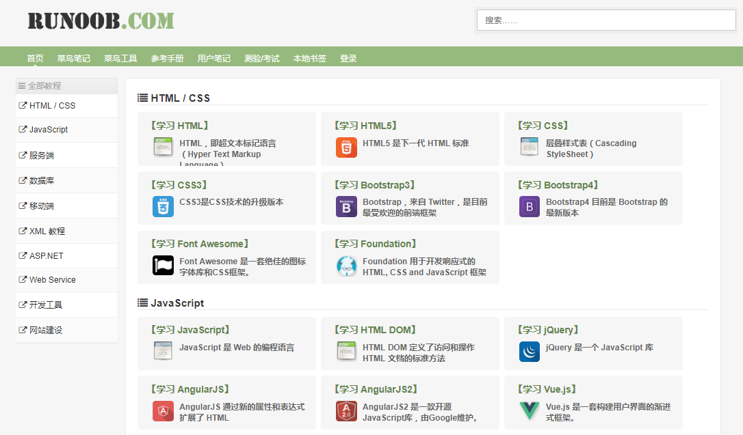Click the Bootstrap3 purple B icon
The width and height of the screenshot is (743, 435).
(346, 207)
